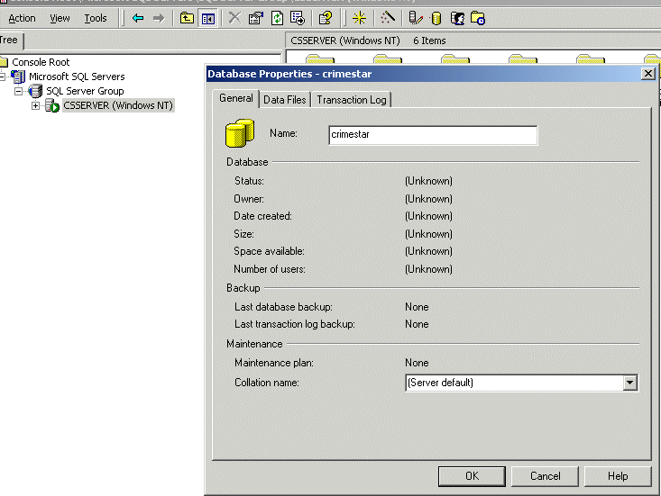Click the Export List toolbar icon
The image size is (661, 496).
pyautogui.click(x=298, y=18)
